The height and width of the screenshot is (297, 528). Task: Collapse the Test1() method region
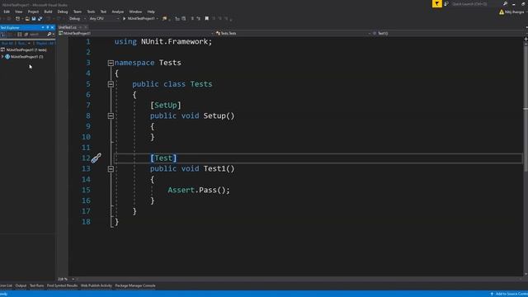point(111,169)
